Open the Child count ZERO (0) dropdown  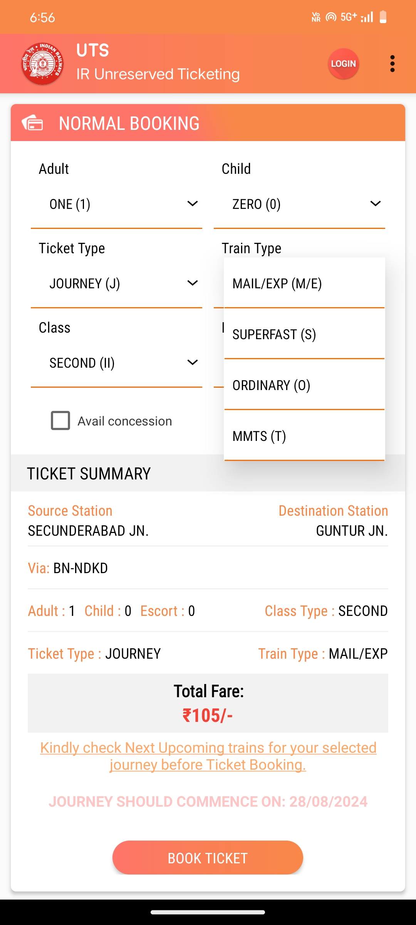click(x=299, y=204)
